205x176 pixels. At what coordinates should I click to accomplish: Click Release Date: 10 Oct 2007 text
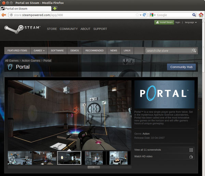pos(149,138)
